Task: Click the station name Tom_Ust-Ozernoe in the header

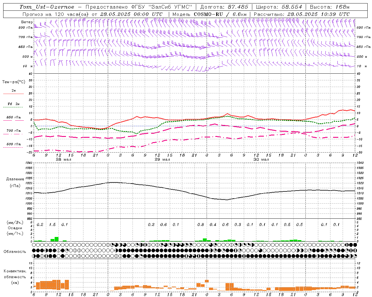Action: point(47,7)
